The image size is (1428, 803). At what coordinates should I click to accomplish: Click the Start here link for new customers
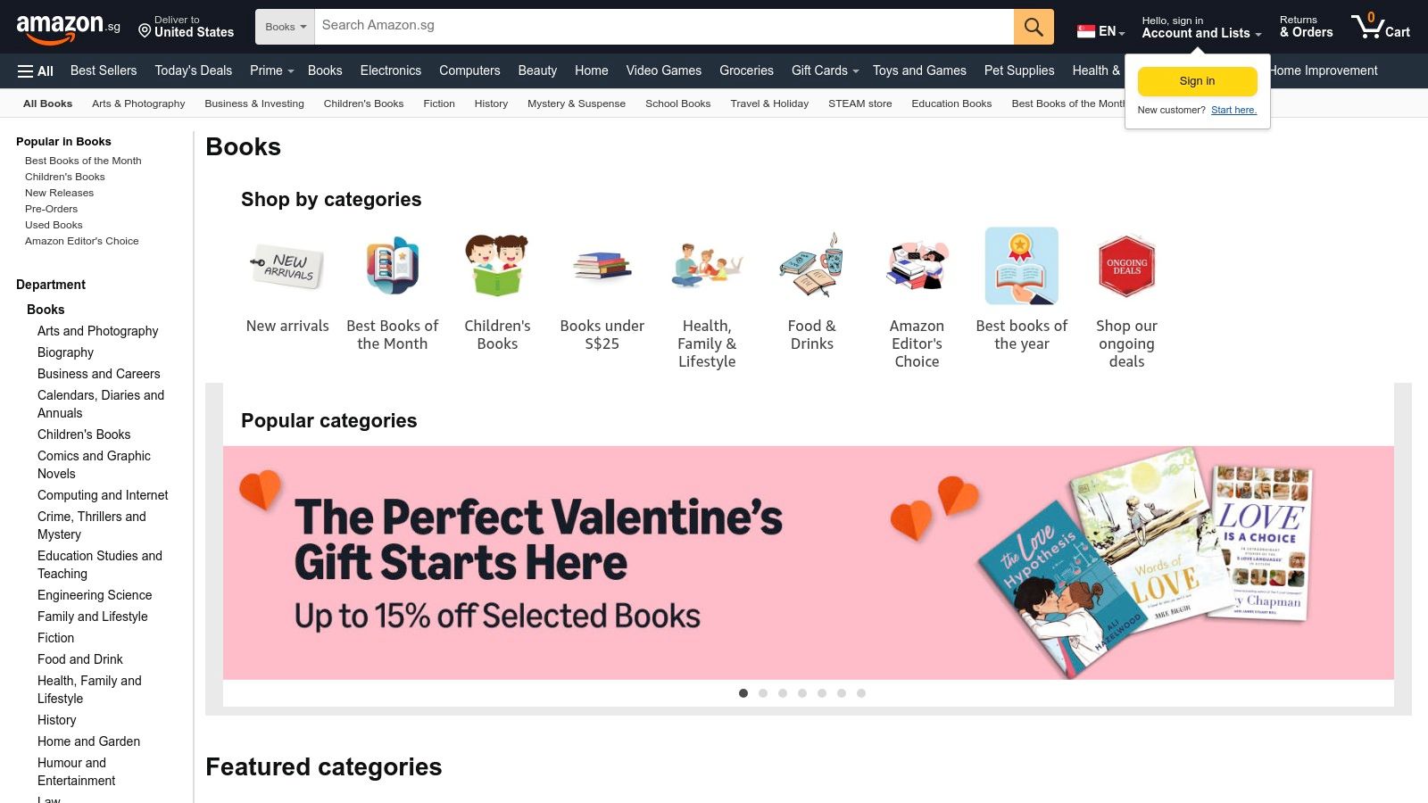pos(1233,110)
